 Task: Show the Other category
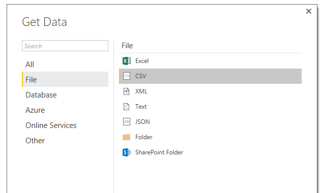35,141
